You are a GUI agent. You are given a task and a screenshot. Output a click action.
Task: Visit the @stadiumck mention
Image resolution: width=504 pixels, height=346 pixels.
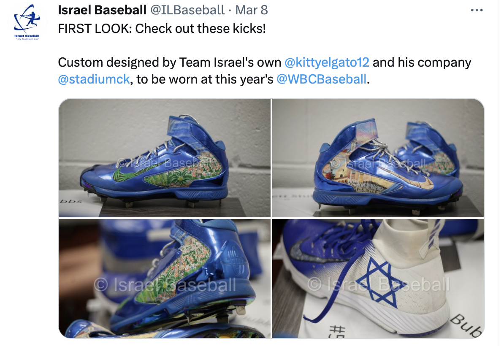(94, 79)
